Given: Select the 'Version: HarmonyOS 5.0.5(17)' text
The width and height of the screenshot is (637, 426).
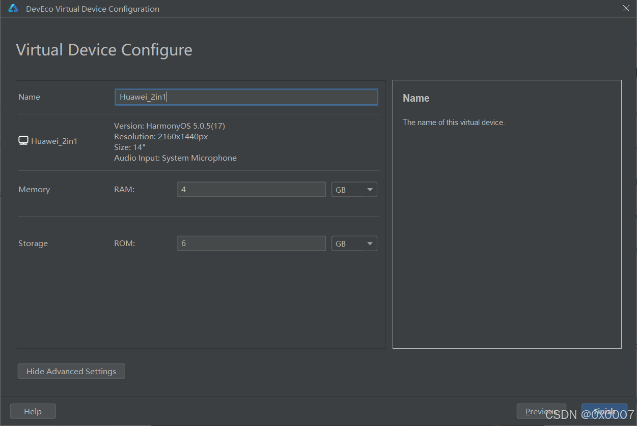Looking at the screenshot, I should pos(170,126).
